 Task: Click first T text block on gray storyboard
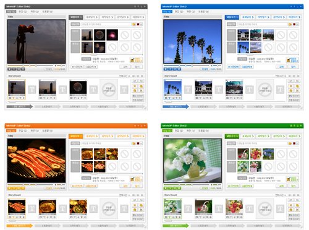point(32,90)
